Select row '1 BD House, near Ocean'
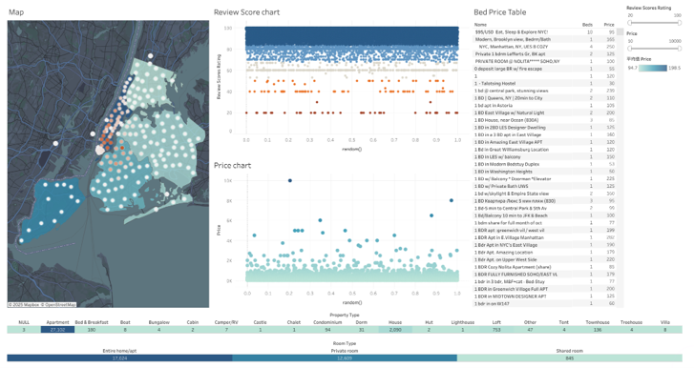The image size is (694, 368). [x=544, y=120]
